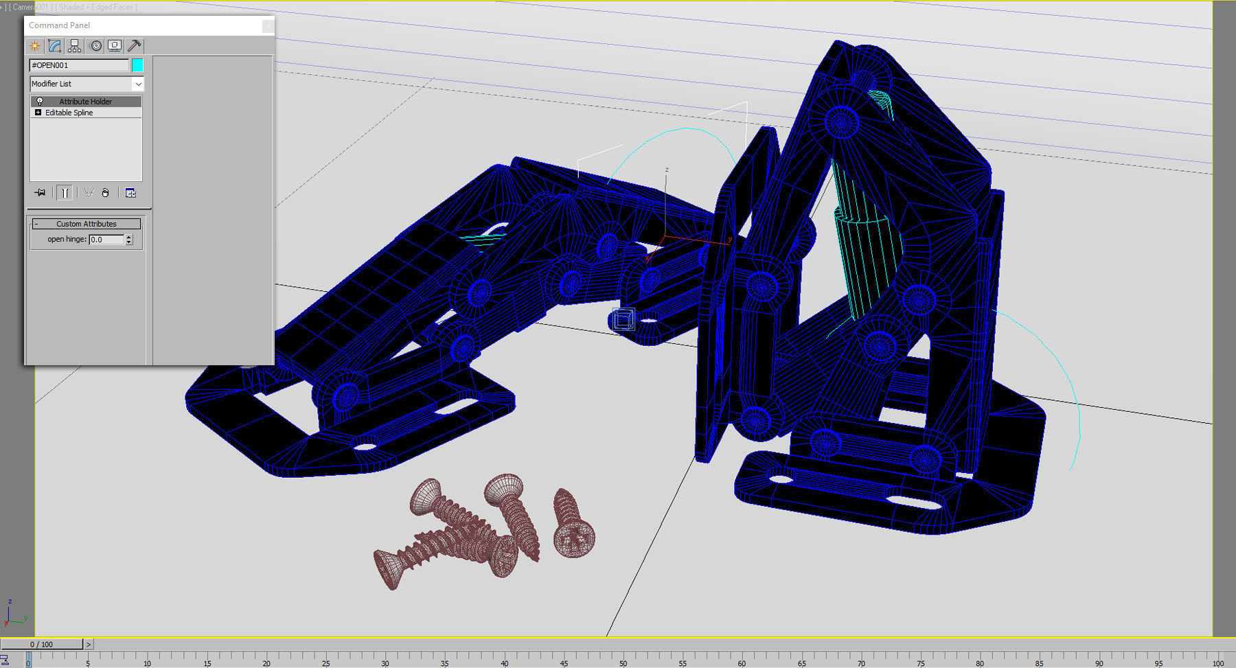Open Configure Modifier Sets icon
The width and height of the screenshot is (1236, 668).
(x=130, y=193)
